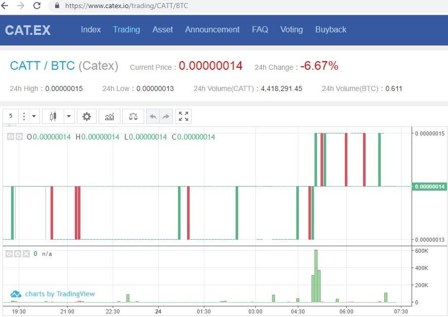Screen dimensions: 448x317
Task: Click the padlock site security icon
Action: pos(57,6)
